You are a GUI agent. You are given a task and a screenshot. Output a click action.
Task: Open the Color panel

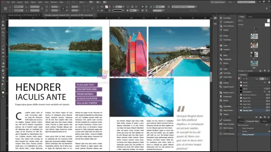[x=224, y=45]
